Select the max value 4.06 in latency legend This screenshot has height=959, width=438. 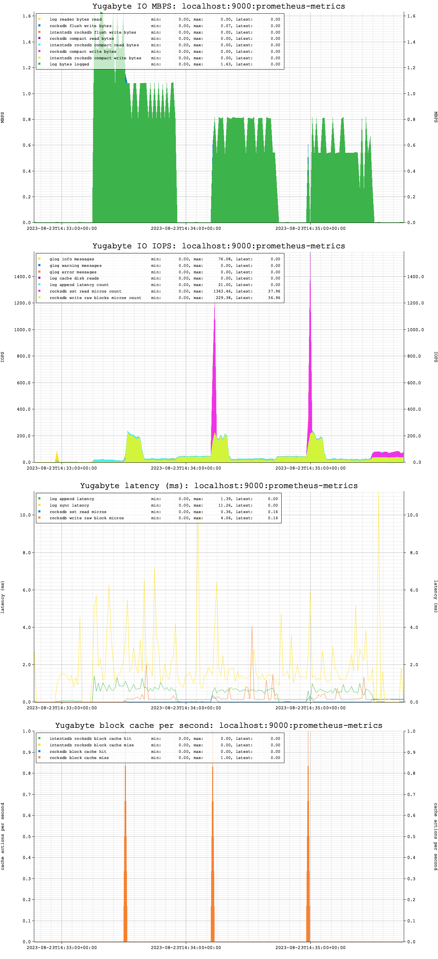point(226,518)
